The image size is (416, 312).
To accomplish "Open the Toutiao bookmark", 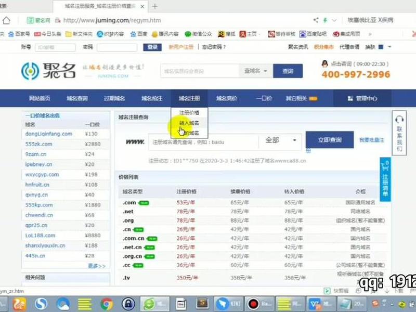I will point(47,34).
